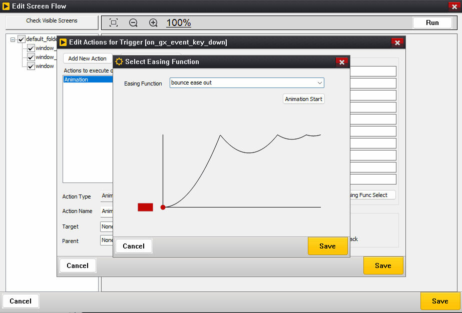The height and width of the screenshot is (313, 462).
Task: Add New Action in the trigger dialog
Action: pyautogui.click(x=88, y=58)
